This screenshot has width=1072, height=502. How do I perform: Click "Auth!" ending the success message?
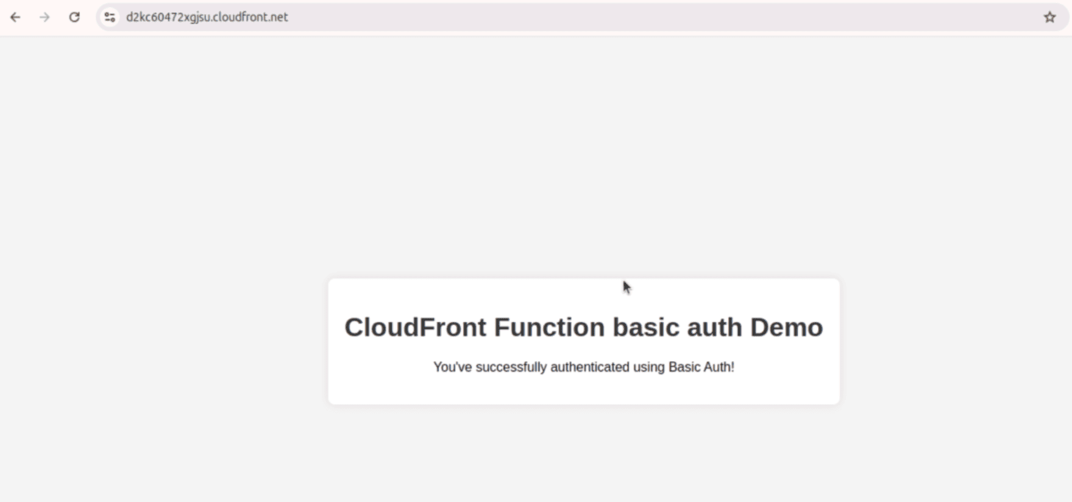coord(719,367)
